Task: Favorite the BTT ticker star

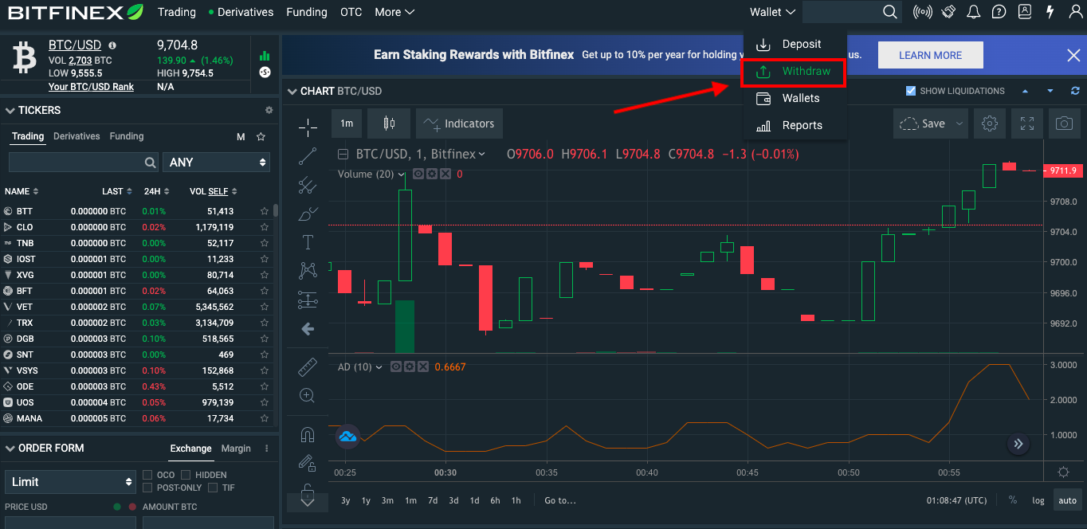Action: coord(265,211)
